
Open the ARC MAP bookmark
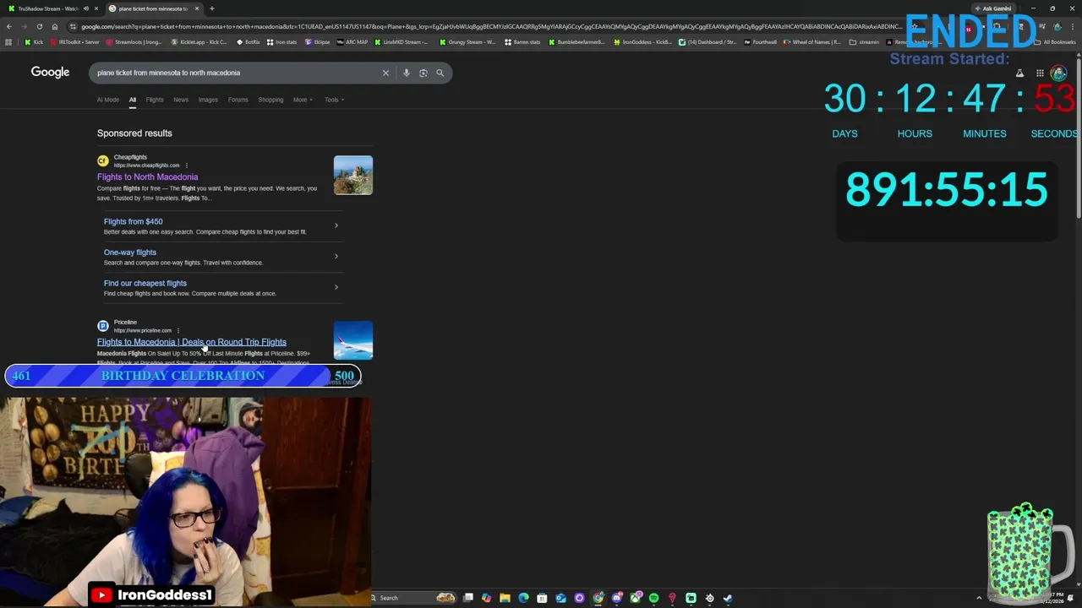(352, 41)
